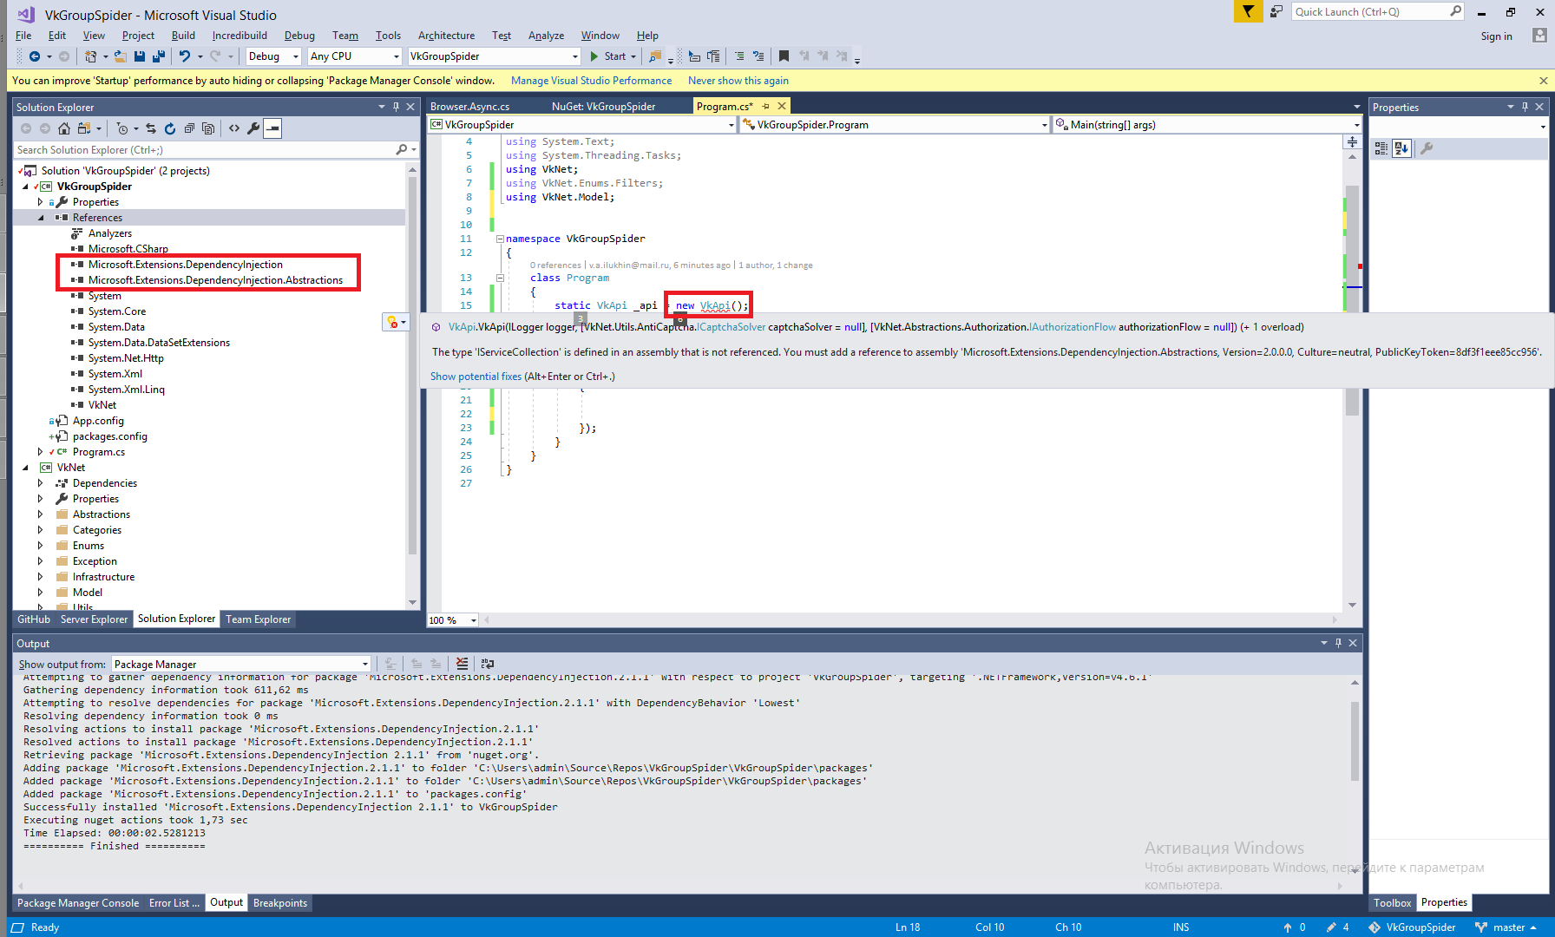Toggle auto hide pin on Output panel

1338,643
